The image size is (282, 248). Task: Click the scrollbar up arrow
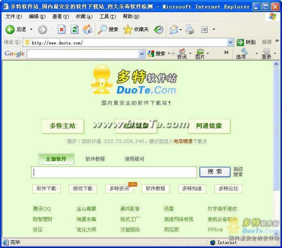point(276,64)
